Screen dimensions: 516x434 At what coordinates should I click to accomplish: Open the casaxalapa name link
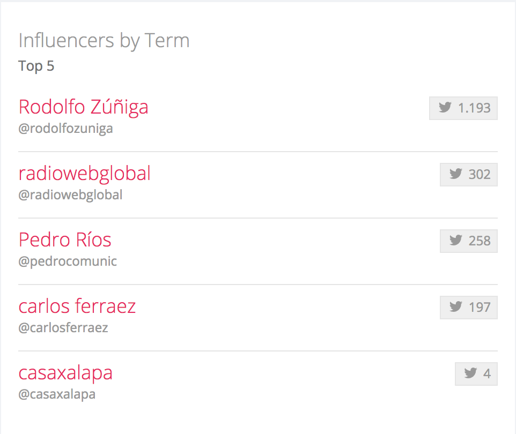pyautogui.click(x=65, y=372)
